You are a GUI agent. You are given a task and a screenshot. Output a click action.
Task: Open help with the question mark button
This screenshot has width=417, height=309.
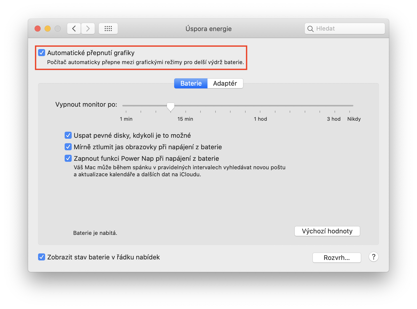tap(373, 257)
